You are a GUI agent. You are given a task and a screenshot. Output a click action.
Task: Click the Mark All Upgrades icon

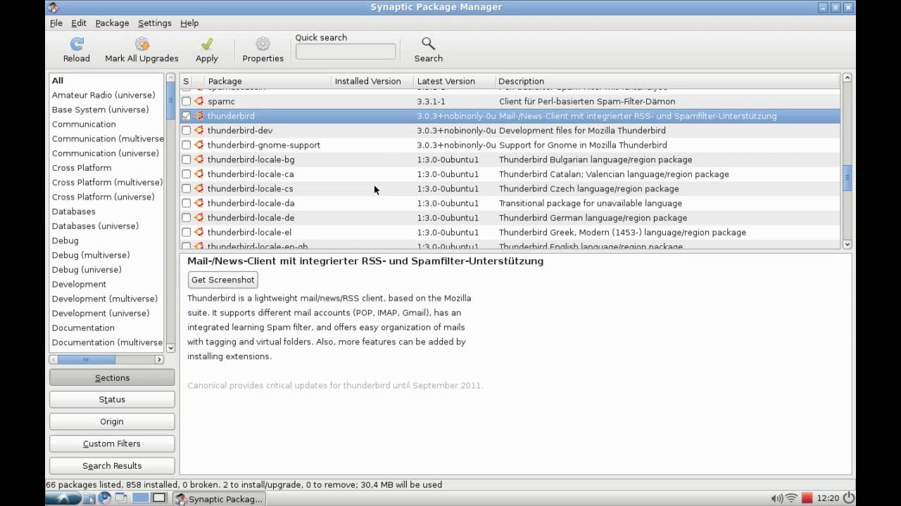tap(141, 44)
